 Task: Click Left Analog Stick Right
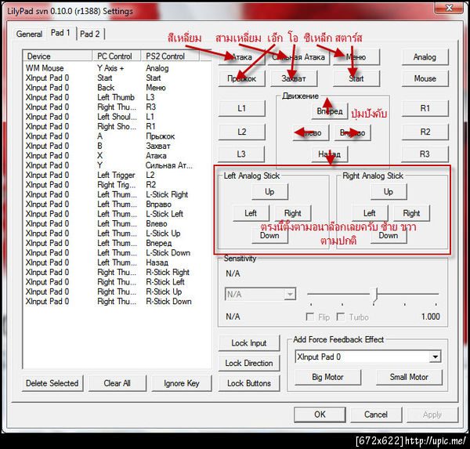(293, 213)
